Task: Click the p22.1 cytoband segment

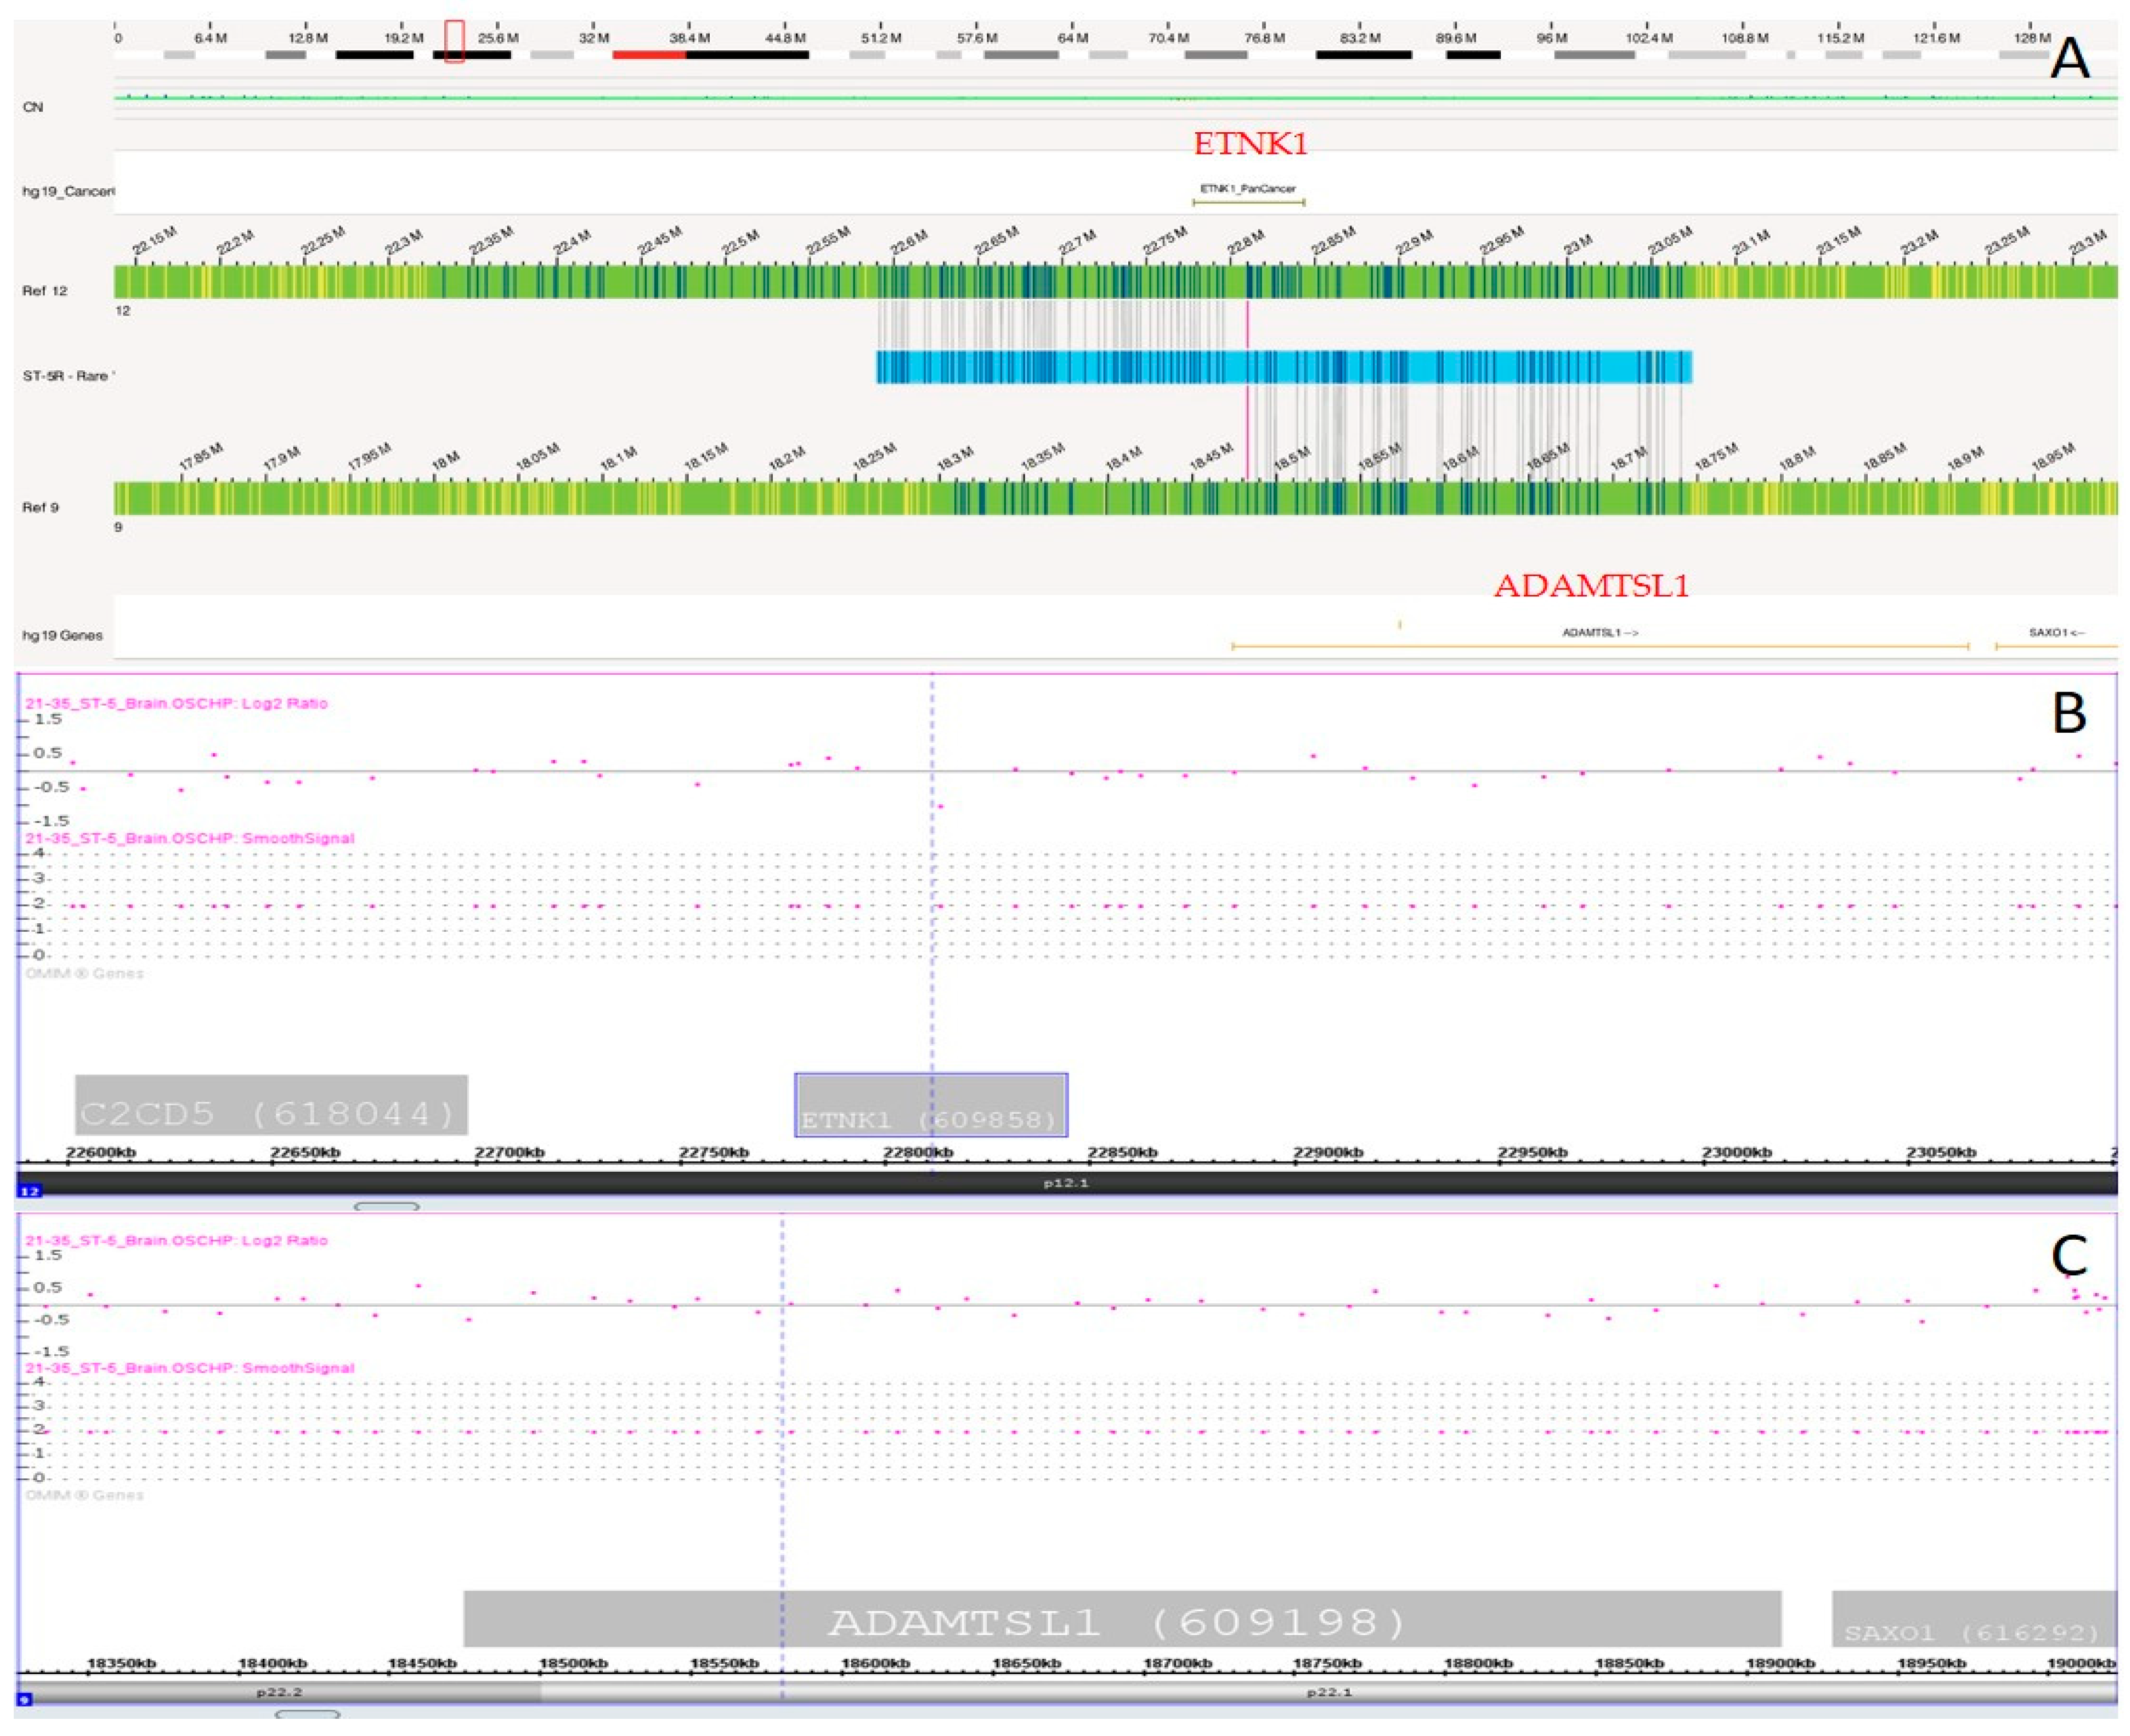Action: [1328, 1692]
